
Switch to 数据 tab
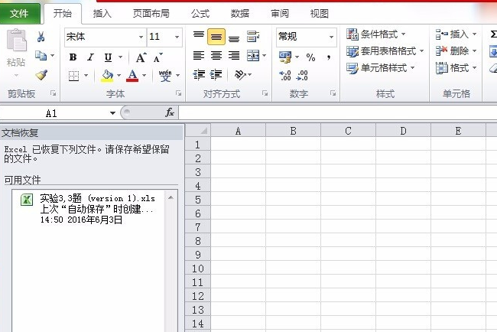240,13
